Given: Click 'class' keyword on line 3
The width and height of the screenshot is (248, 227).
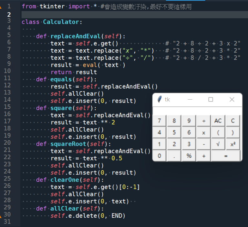Looking at the screenshot, I should 30,22.
